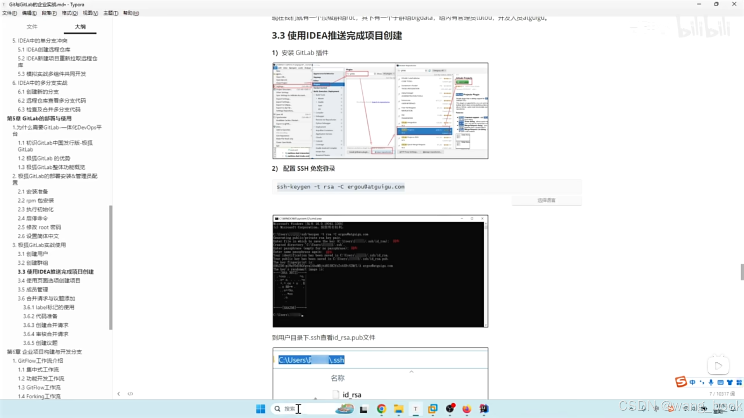Go to outline item 1.3 极狐GitLab整体功能概览
This screenshot has width=744, height=418.
[x=51, y=167]
